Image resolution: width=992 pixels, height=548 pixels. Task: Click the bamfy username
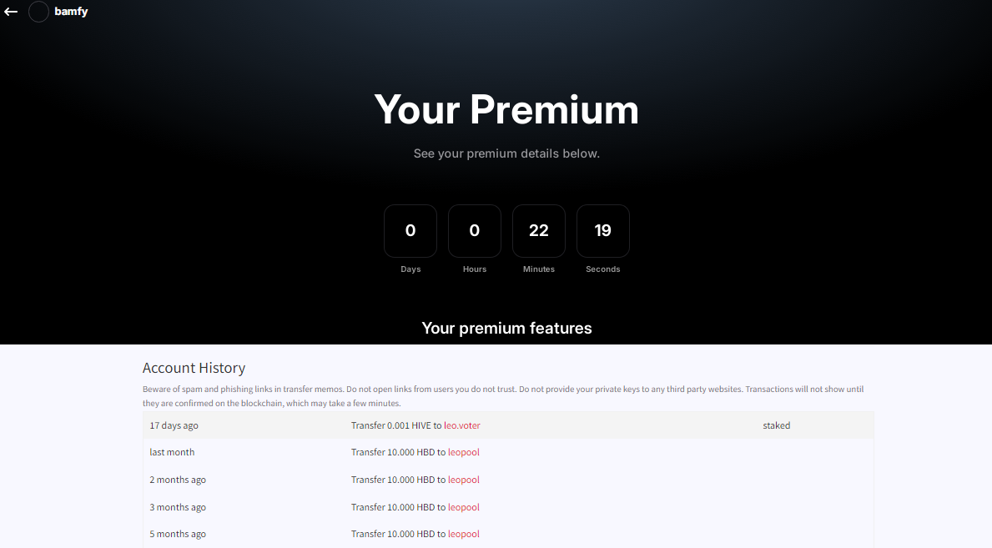[x=71, y=12]
